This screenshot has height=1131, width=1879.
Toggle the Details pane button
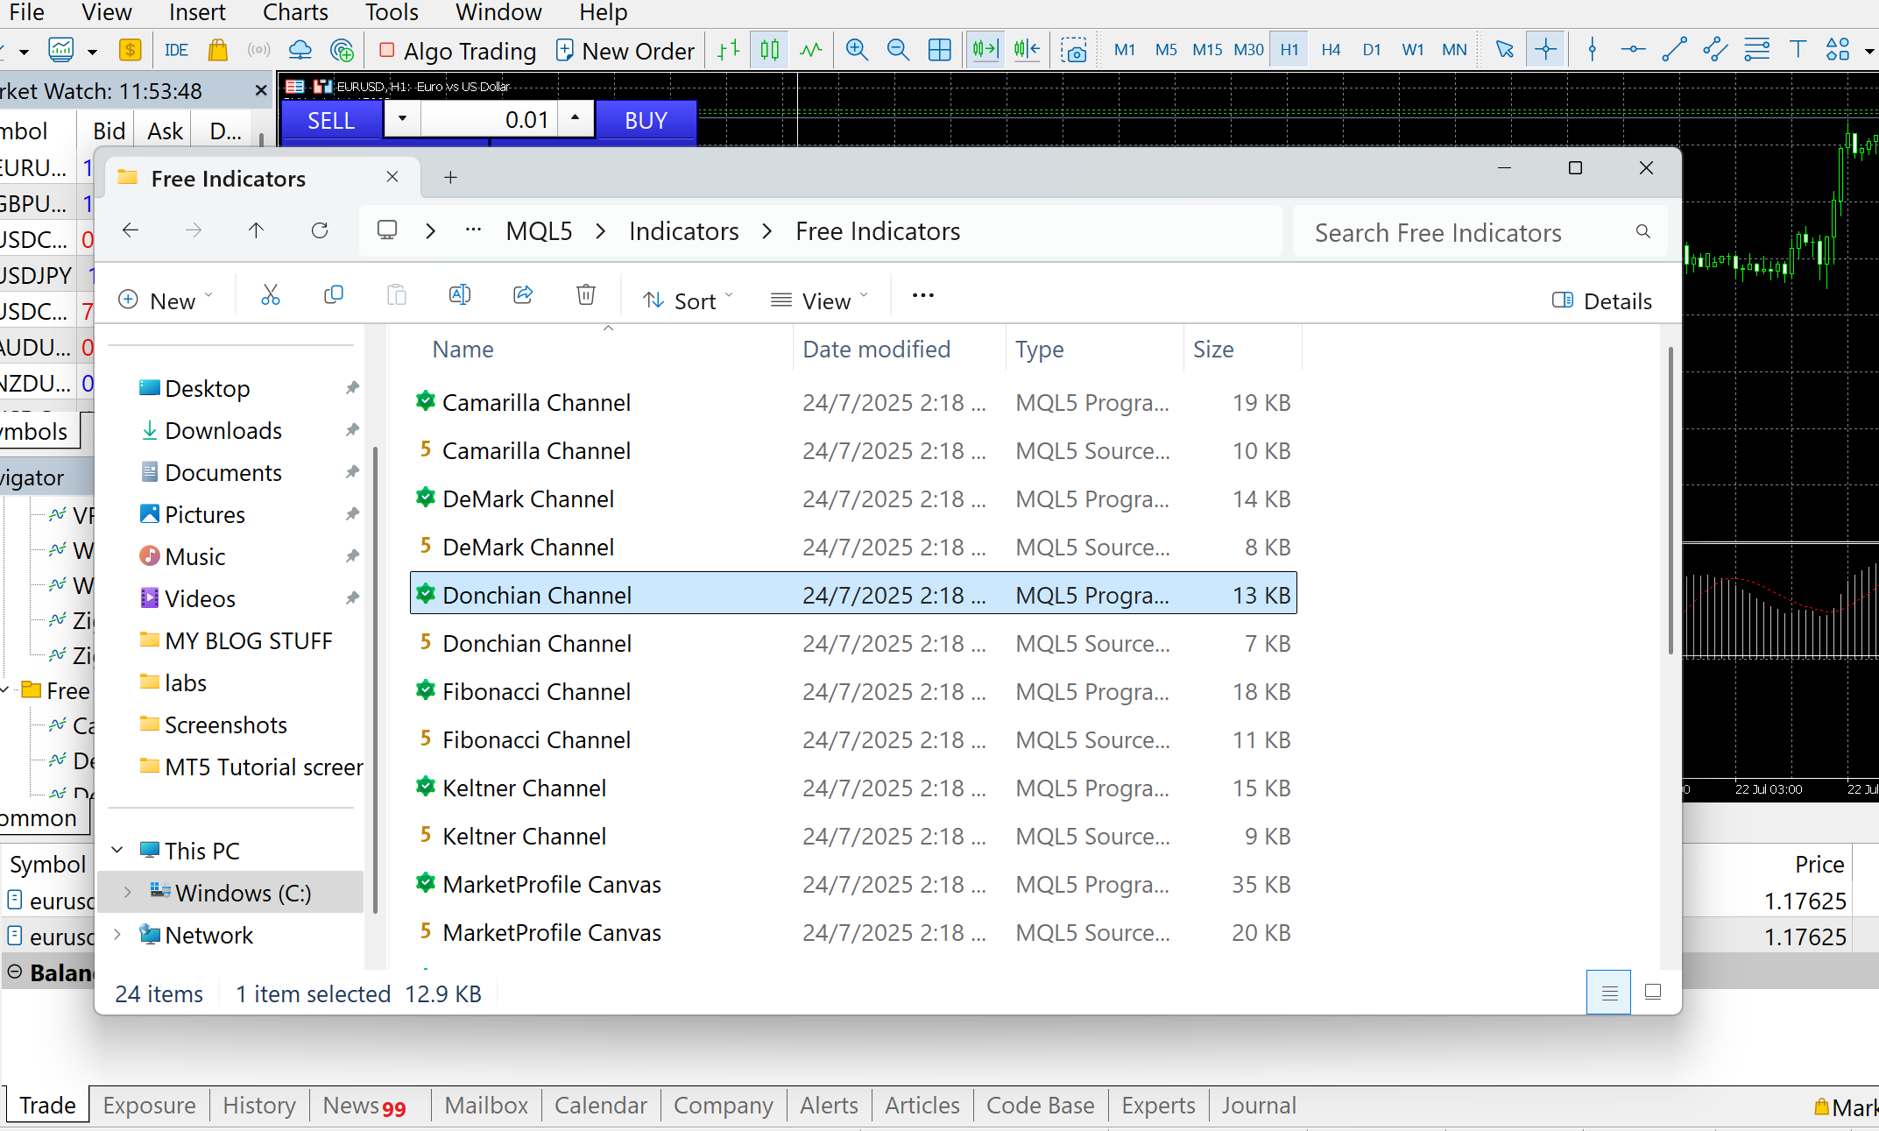(1601, 300)
